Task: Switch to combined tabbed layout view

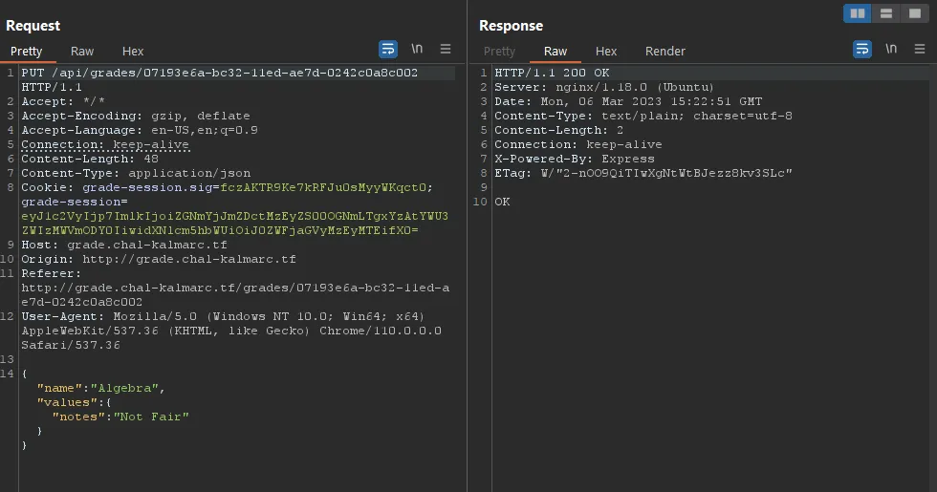Action: pos(915,13)
